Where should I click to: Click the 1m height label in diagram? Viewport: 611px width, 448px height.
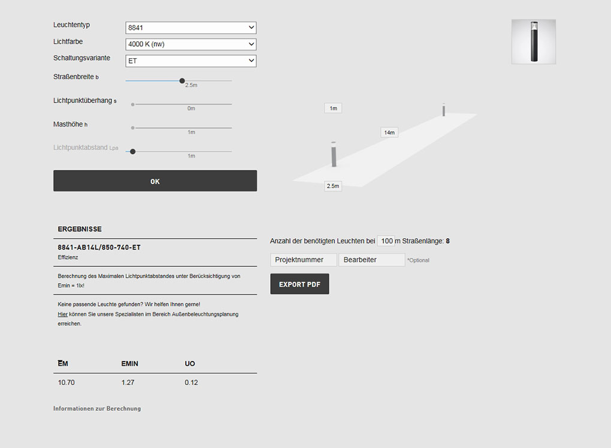(x=333, y=109)
